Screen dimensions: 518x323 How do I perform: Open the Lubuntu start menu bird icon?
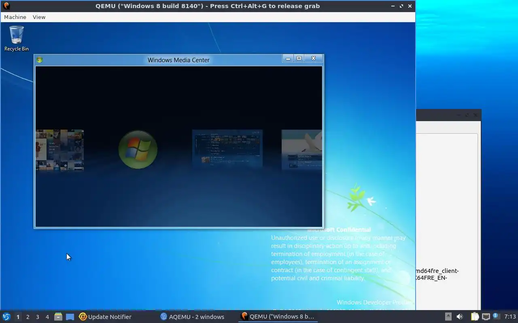click(6, 317)
